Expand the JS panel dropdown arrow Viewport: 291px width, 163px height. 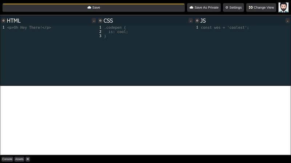coord(287,21)
